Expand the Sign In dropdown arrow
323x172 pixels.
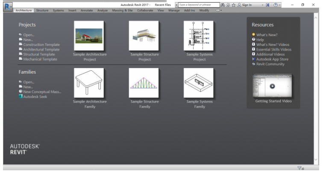pos(262,5)
